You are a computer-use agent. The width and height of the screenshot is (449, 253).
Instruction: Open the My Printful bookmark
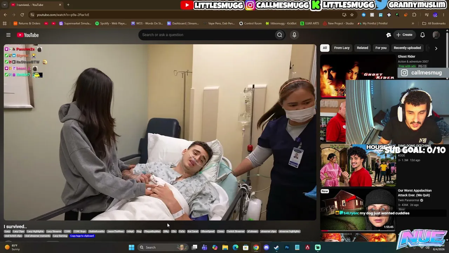tap(373, 24)
